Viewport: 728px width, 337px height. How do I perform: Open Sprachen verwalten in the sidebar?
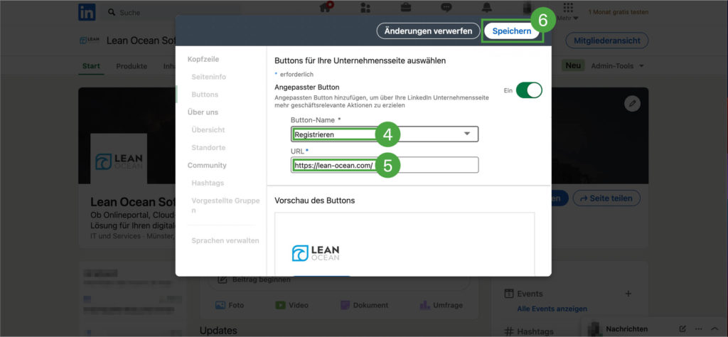point(225,240)
